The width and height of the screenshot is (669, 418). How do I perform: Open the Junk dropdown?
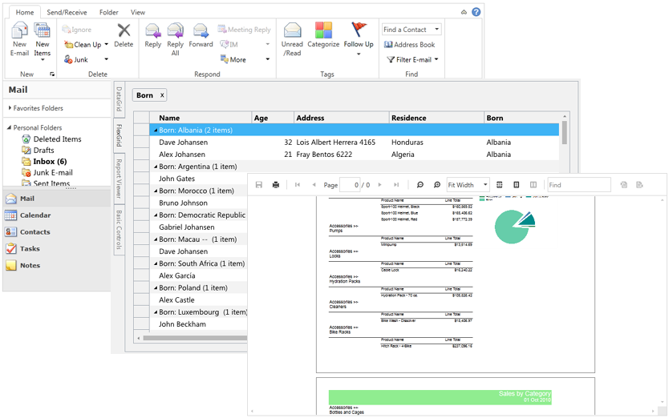pyautogui.click(x=106, y=59)
